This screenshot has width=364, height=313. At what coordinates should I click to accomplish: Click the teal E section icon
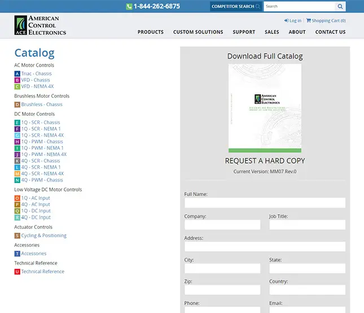pyautogui.click(x=17, y=123)
